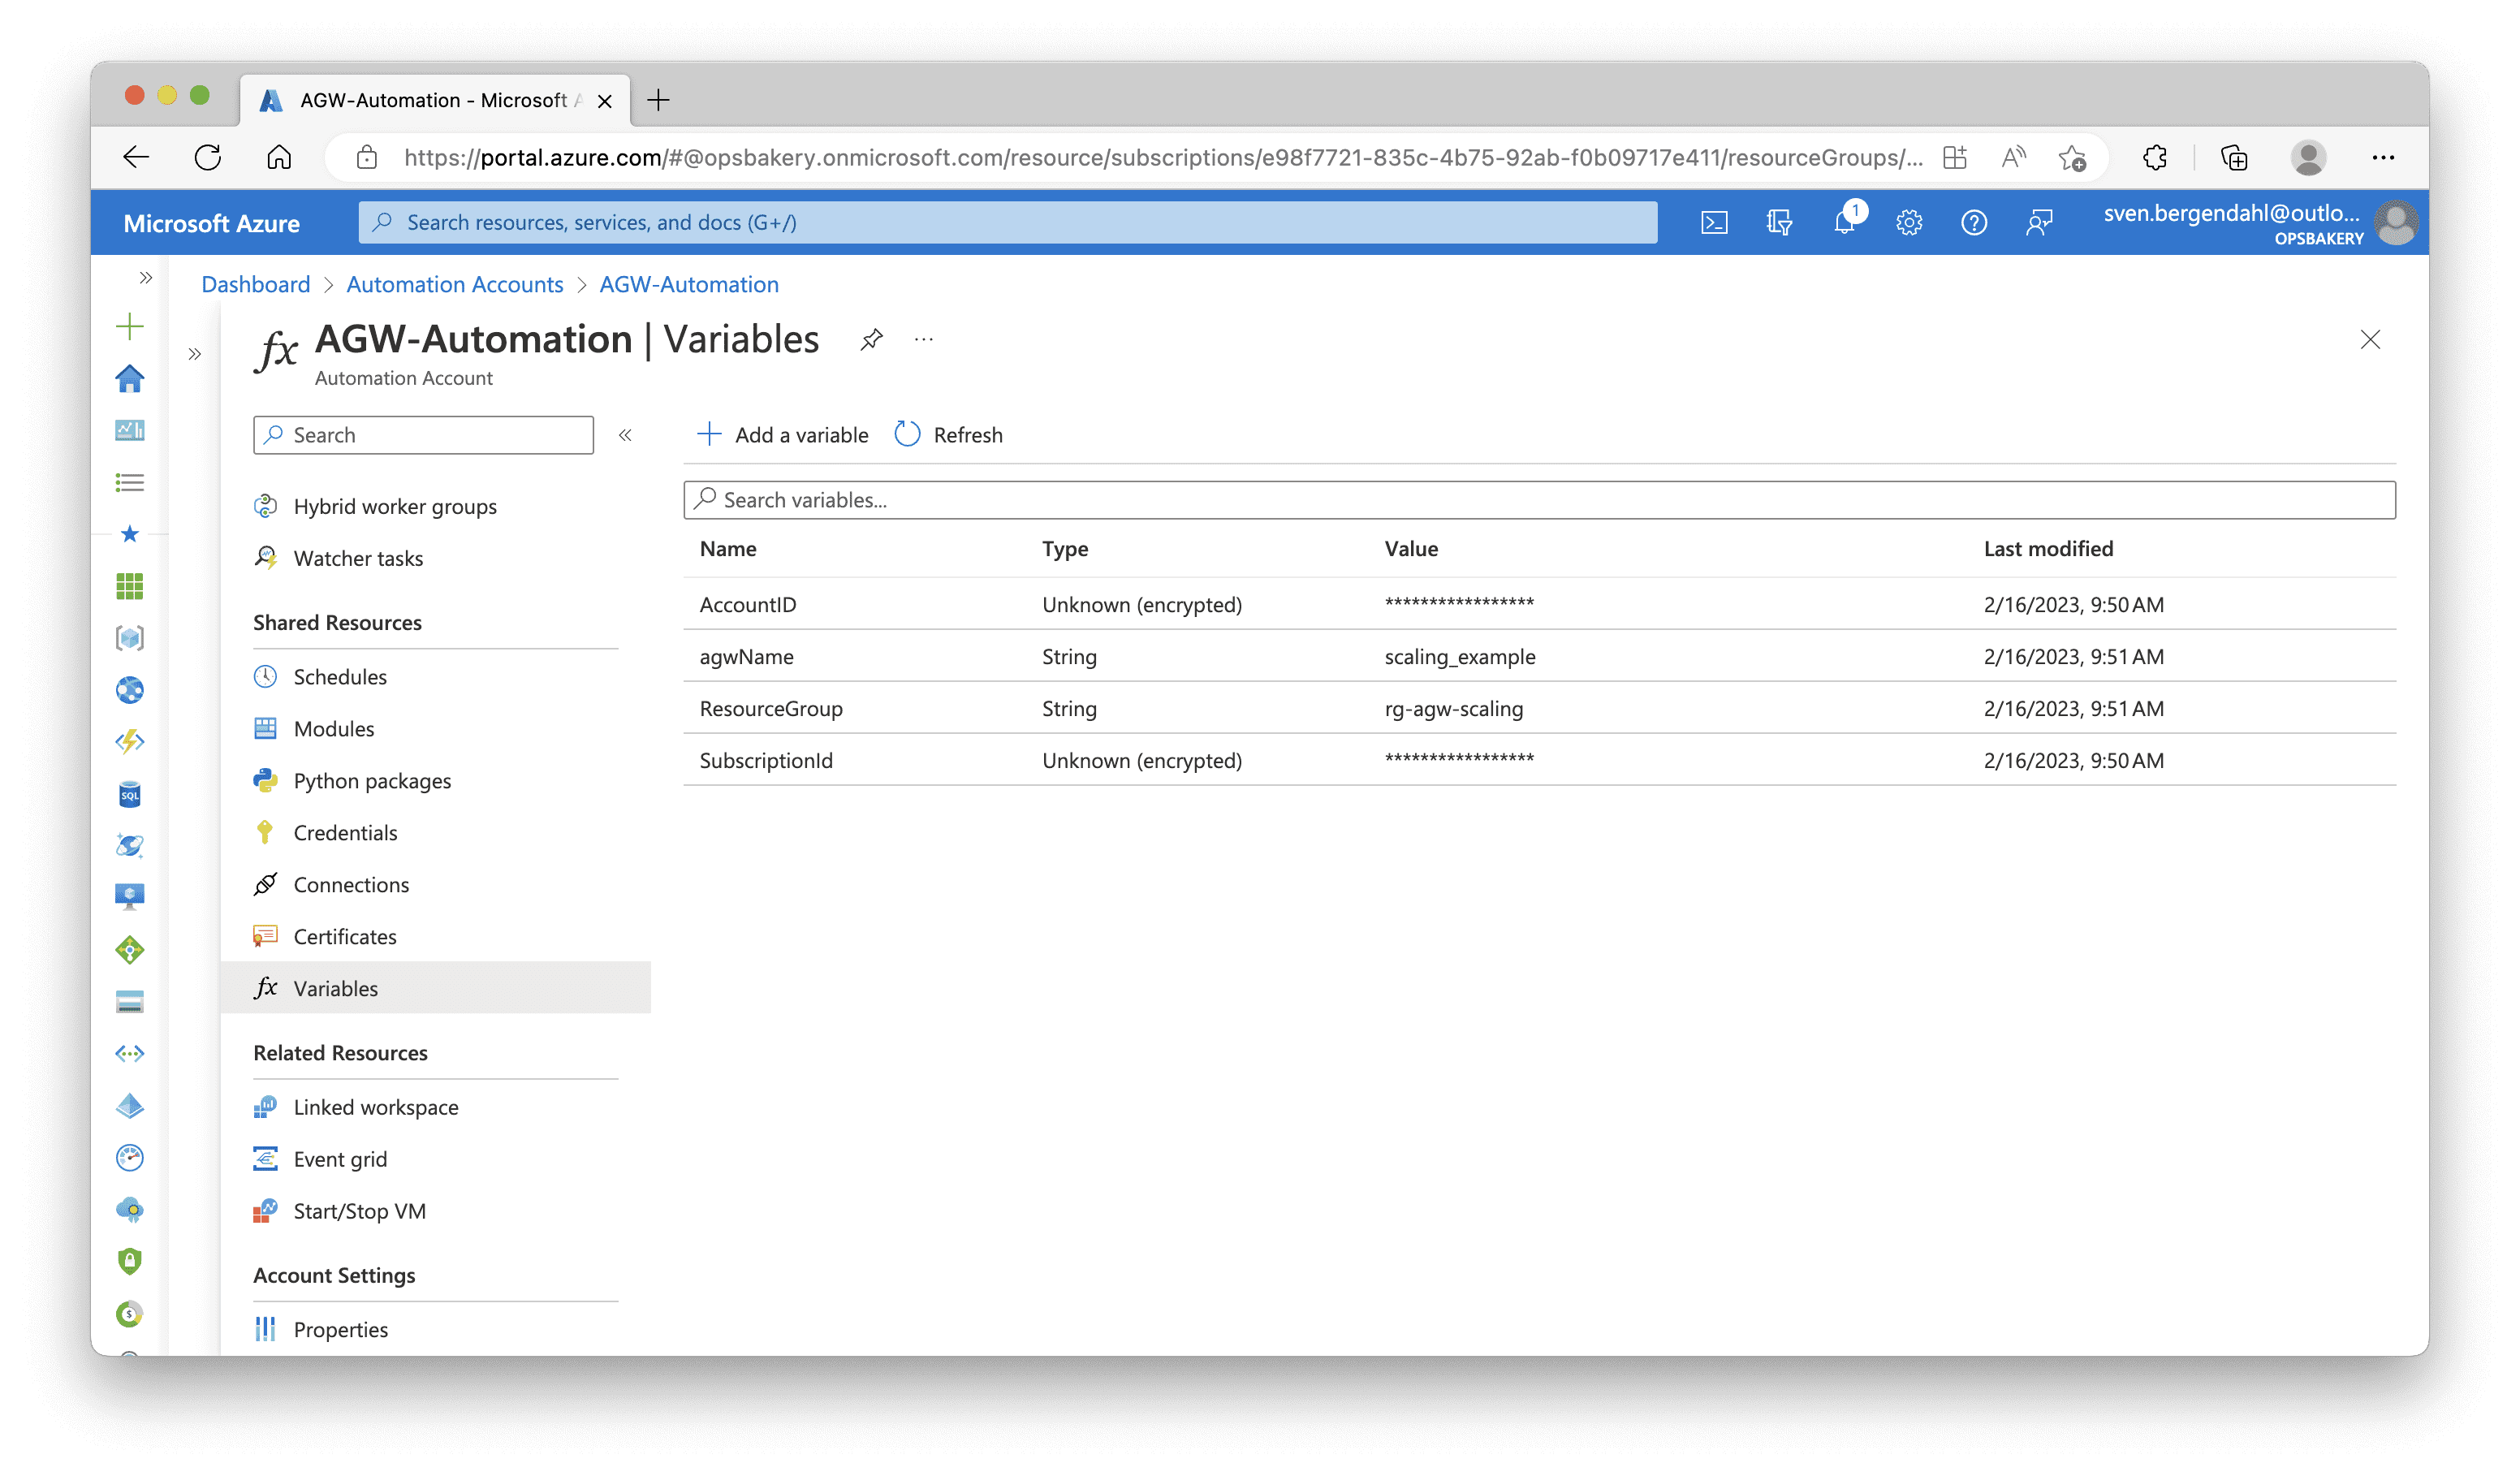Click Add a variable button

tap(782, 435)
